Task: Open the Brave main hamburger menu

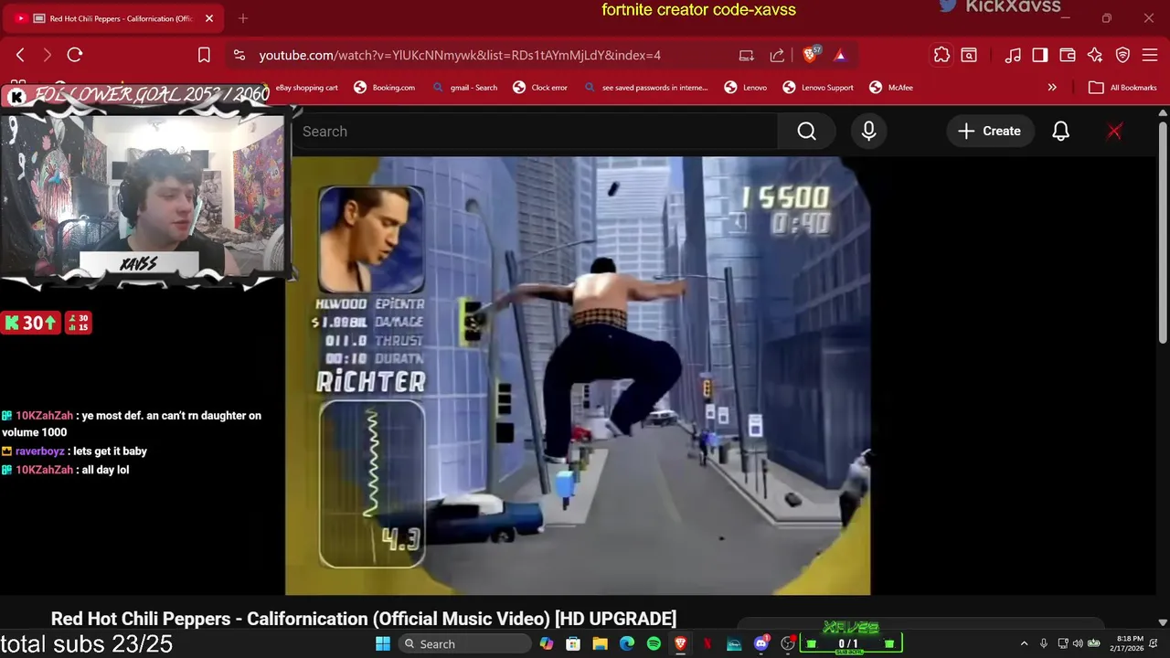Action: point(1150,55)
